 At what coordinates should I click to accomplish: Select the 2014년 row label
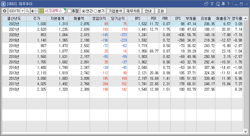14,67
